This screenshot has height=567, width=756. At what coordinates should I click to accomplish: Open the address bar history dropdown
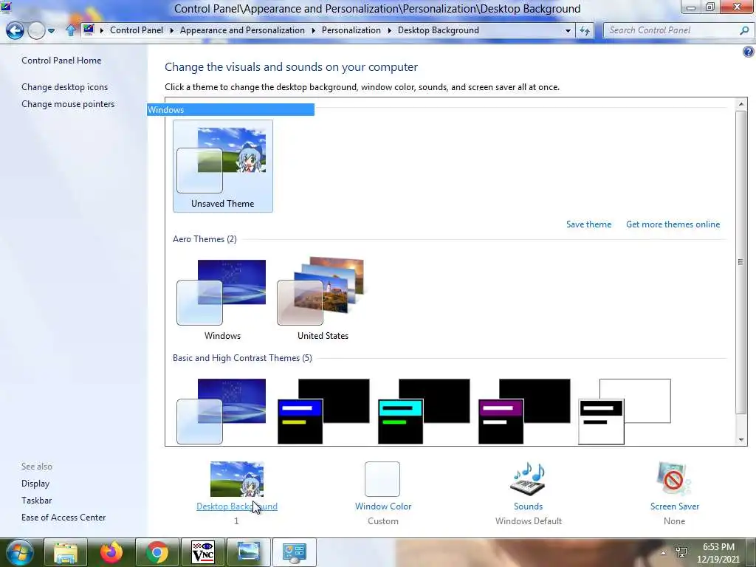(568, 31)
